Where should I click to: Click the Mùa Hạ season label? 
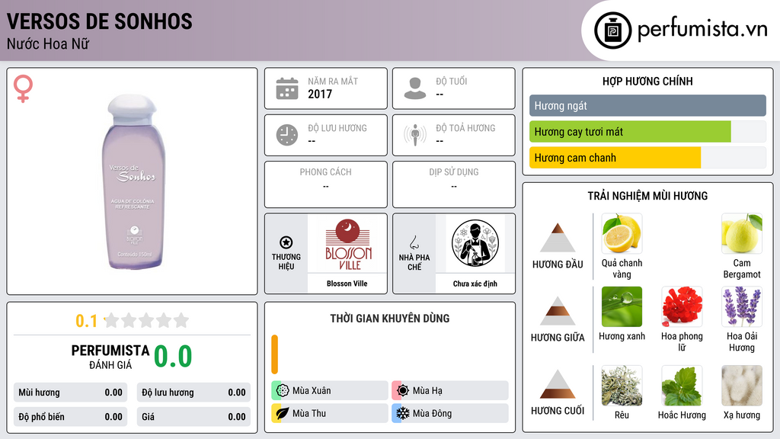(427, 391)
